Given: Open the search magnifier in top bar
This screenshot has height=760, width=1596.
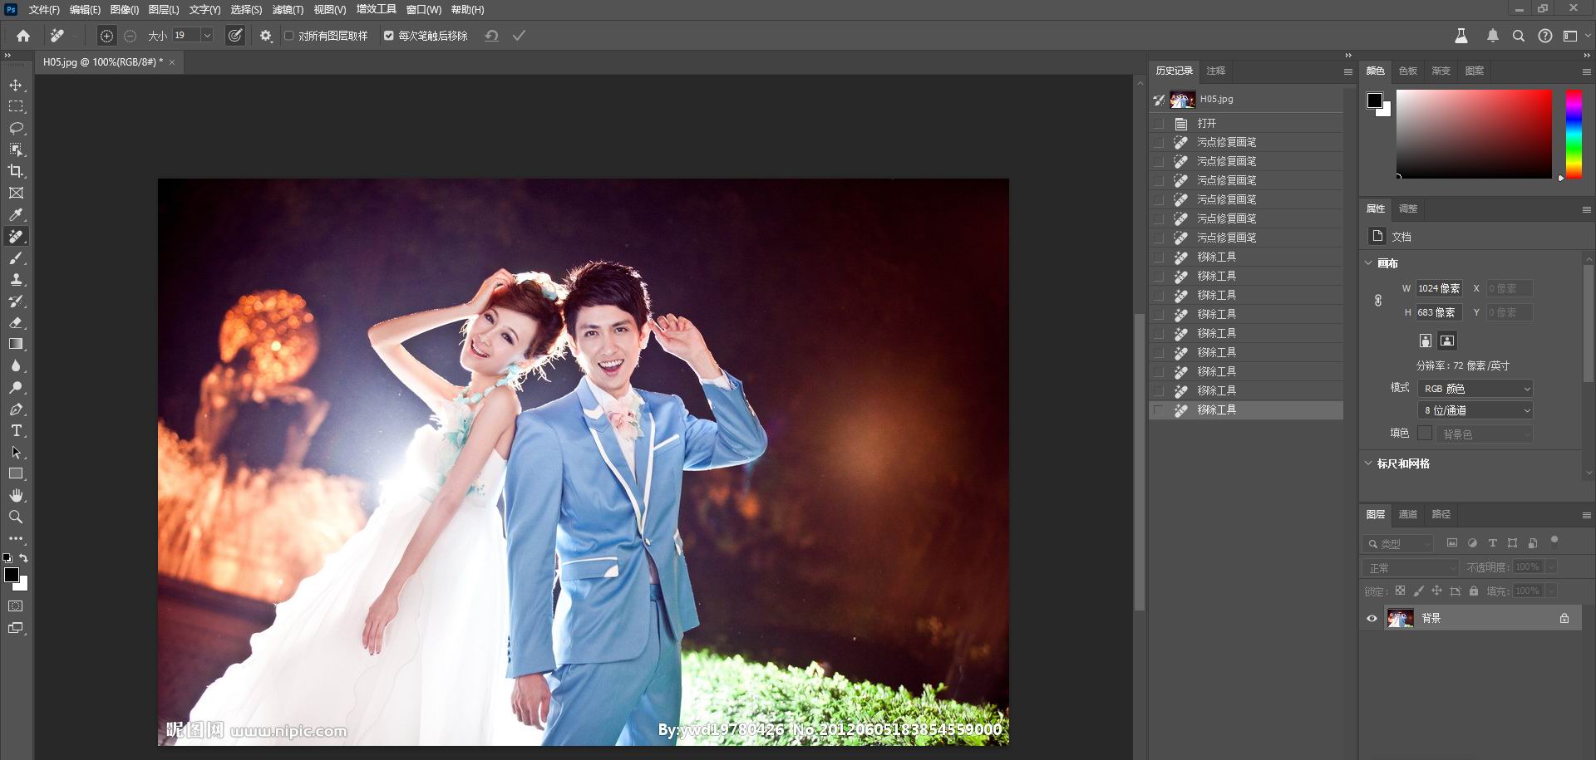Looking at the screenshot, I should (x=1519, y=36).
